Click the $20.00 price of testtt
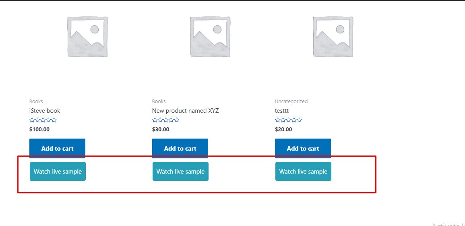 (283, 129)
